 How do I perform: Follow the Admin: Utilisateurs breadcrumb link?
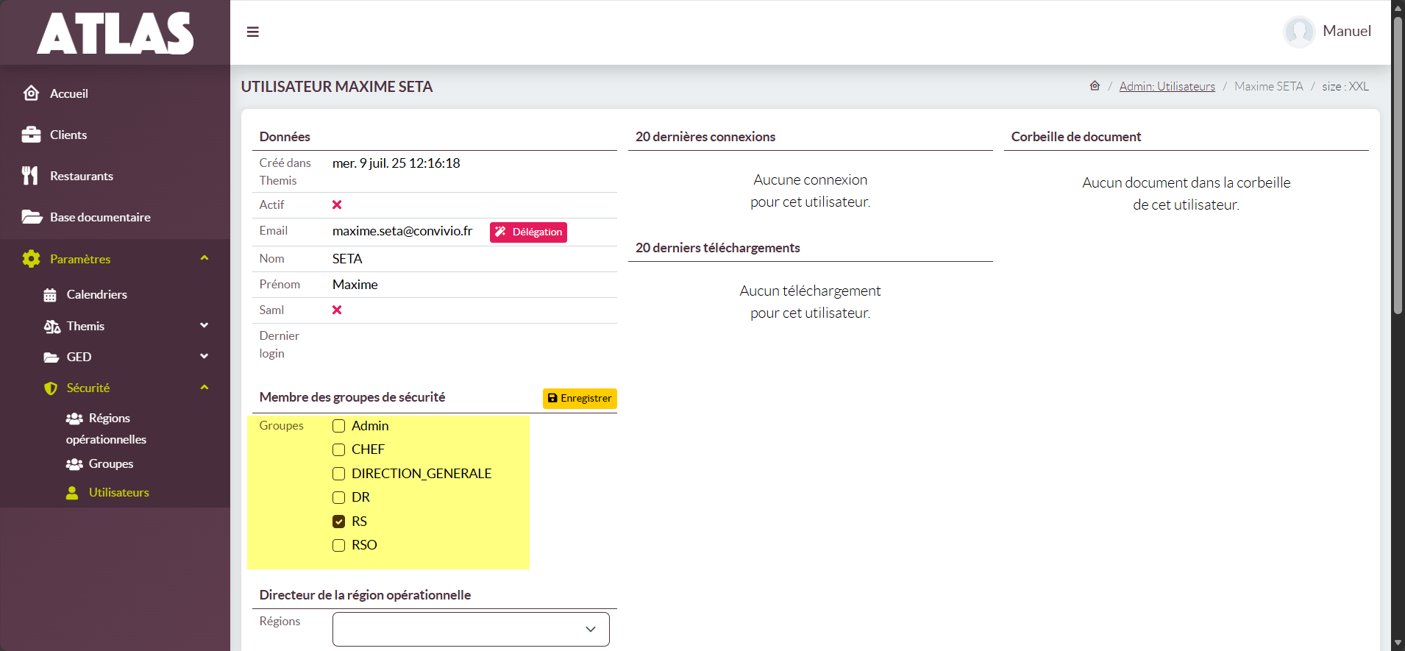click(1167, 86)
